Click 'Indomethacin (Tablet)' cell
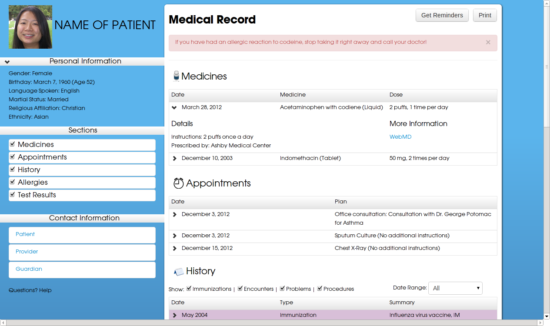The height and width of the screenshot is (326, 550). click(310, 158)
